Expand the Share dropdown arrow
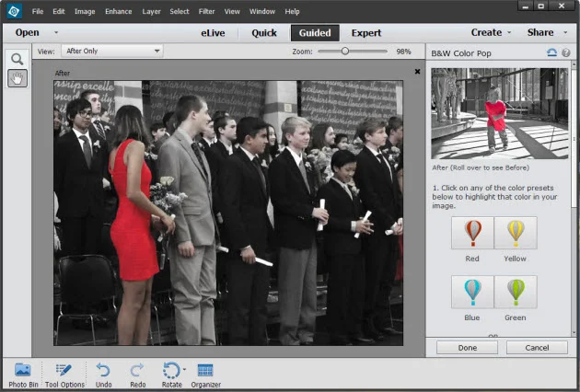This screenshot has height=392, width=580. click(565, 32)
